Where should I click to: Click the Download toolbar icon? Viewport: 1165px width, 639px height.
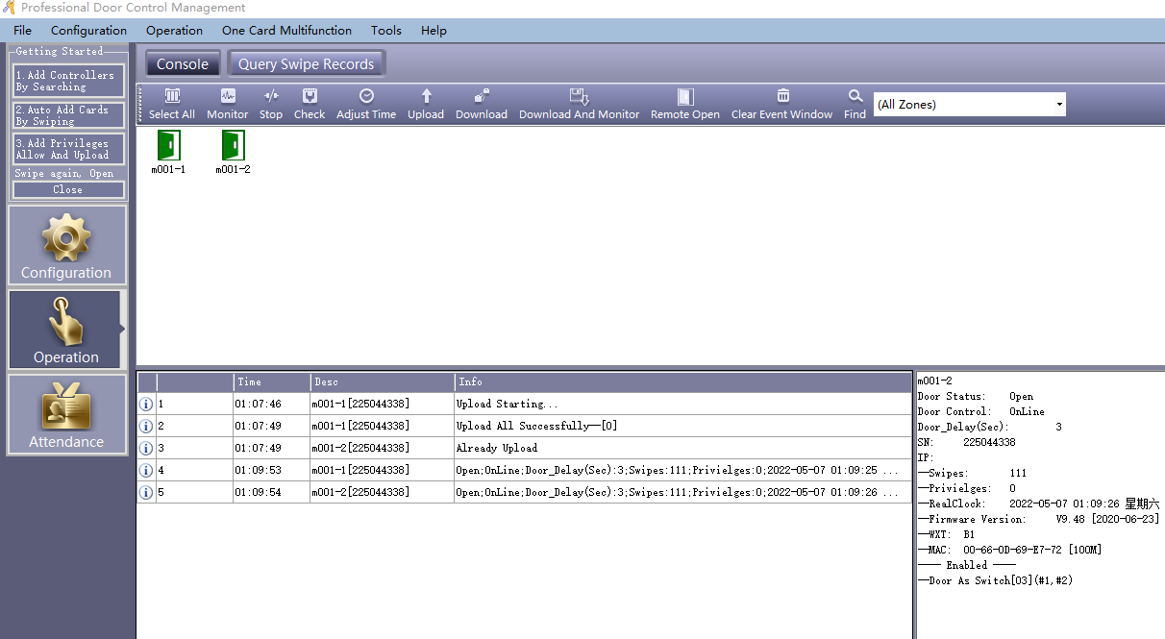[482, 104]
